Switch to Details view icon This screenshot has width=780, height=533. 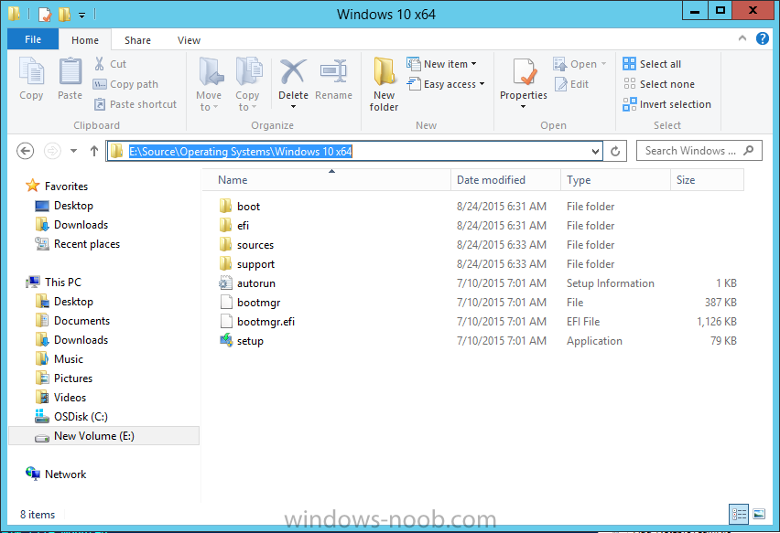(739, 514)
